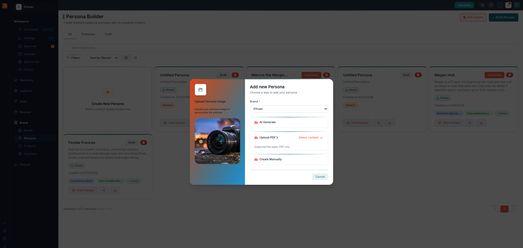Open the Filters panel

(73, 58)
